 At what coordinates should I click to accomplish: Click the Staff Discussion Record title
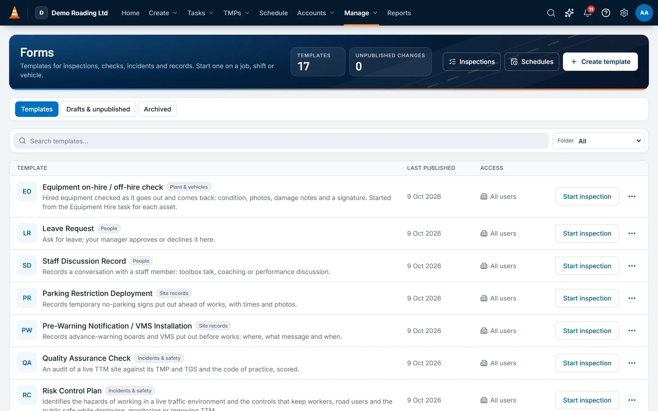pos(84,261)
